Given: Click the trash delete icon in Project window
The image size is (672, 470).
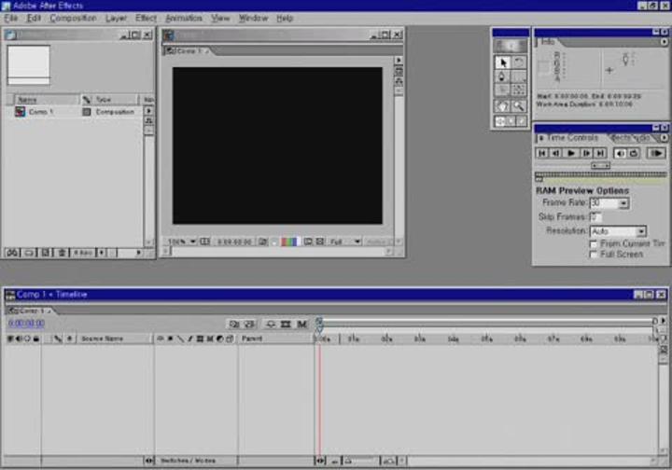Looking at the screenshot, I should (62, 253).
